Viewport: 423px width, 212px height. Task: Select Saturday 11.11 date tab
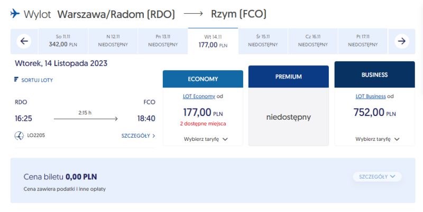63,41
